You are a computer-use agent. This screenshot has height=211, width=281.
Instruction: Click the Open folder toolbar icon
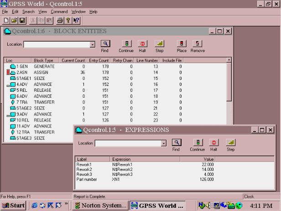point(14,21)
